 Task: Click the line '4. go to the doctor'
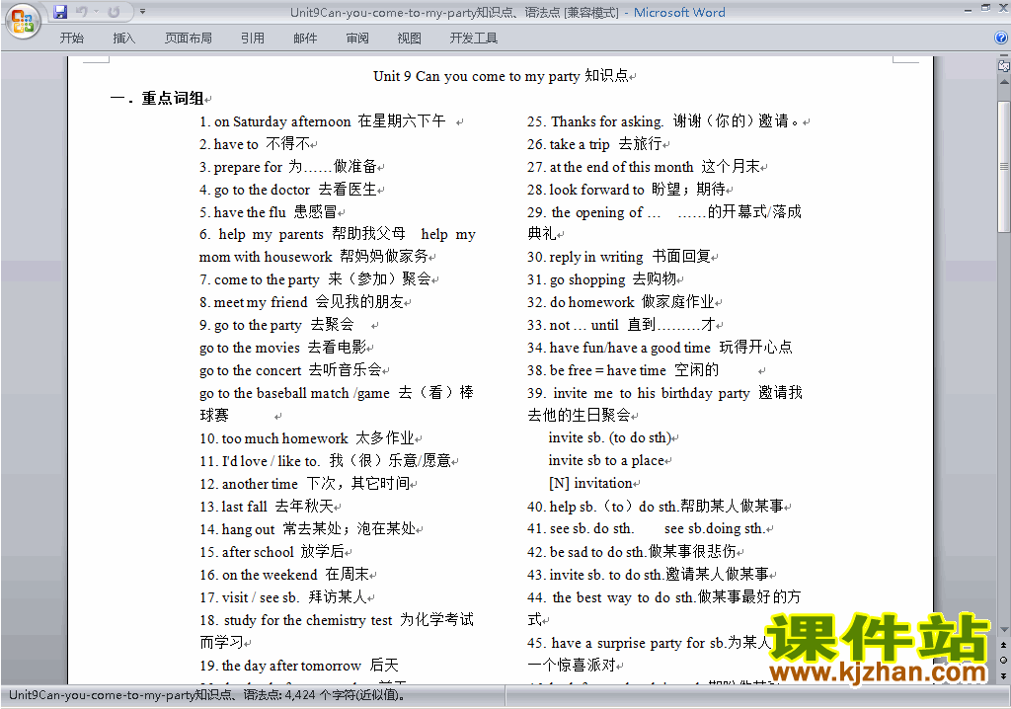pos(287,189)
